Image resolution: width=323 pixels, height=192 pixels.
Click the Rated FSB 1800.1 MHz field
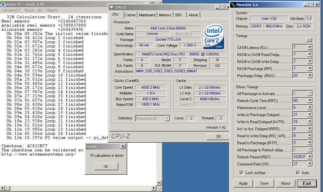(150, 104)
